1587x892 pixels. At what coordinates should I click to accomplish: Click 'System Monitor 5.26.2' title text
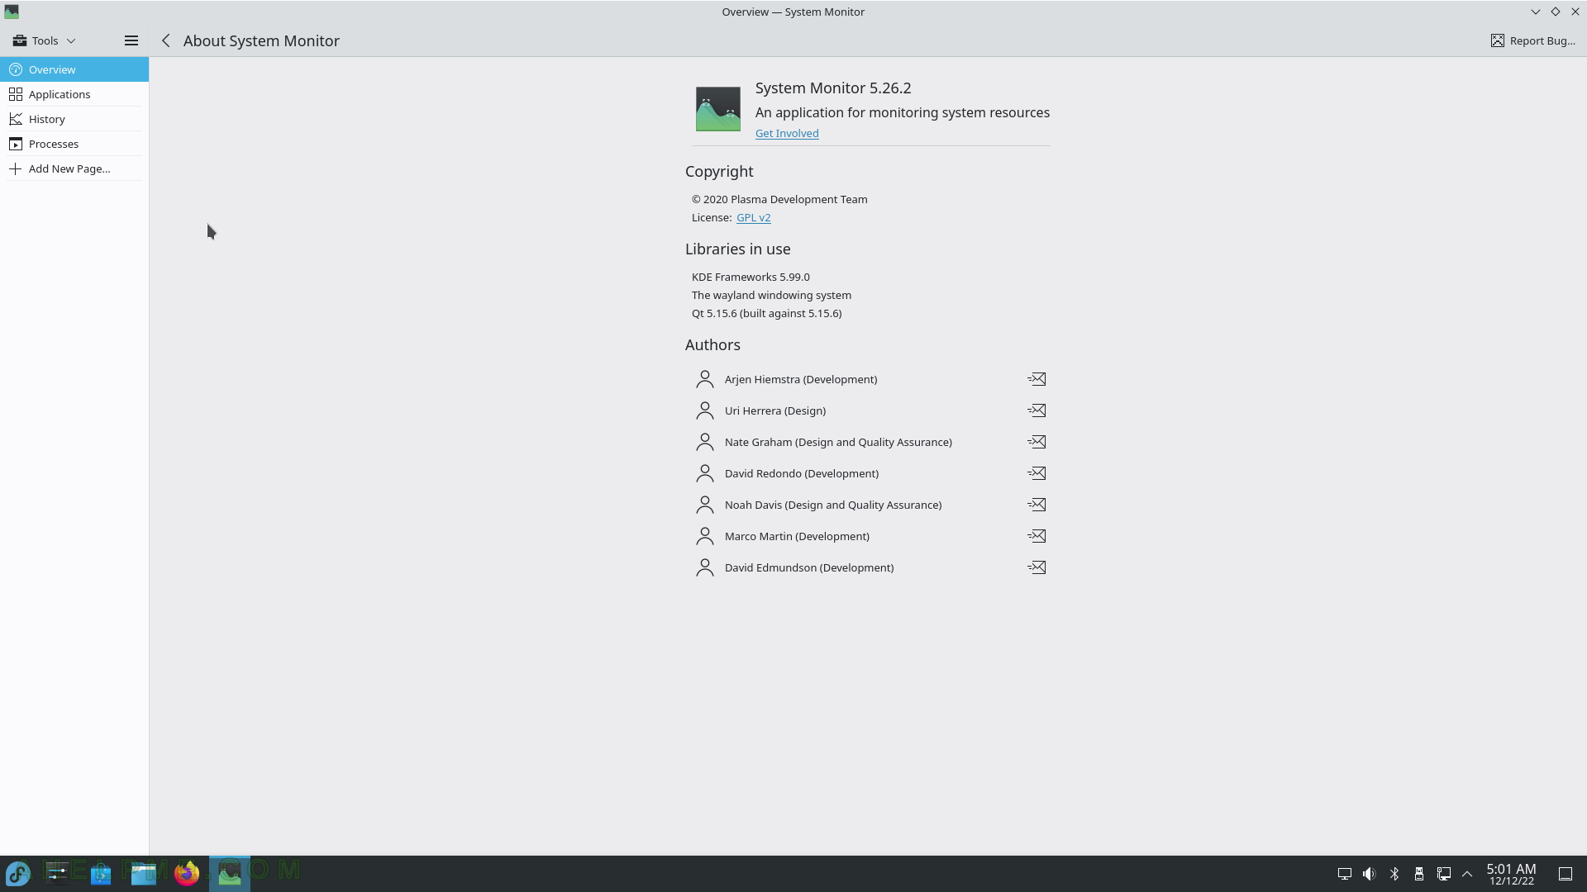833,88
